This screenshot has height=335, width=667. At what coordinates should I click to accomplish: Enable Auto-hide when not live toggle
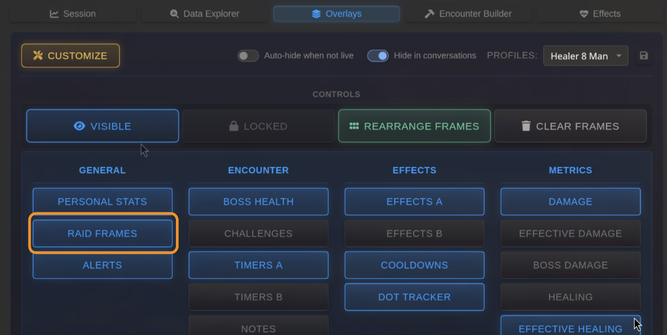click(x=248, y=56)
